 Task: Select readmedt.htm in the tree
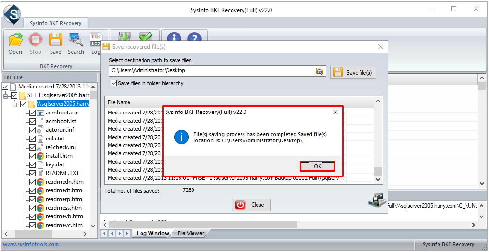pos(64,190)
